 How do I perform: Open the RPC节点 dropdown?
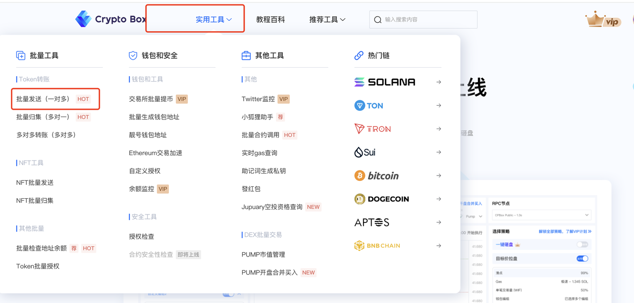(x=541, y=215)
